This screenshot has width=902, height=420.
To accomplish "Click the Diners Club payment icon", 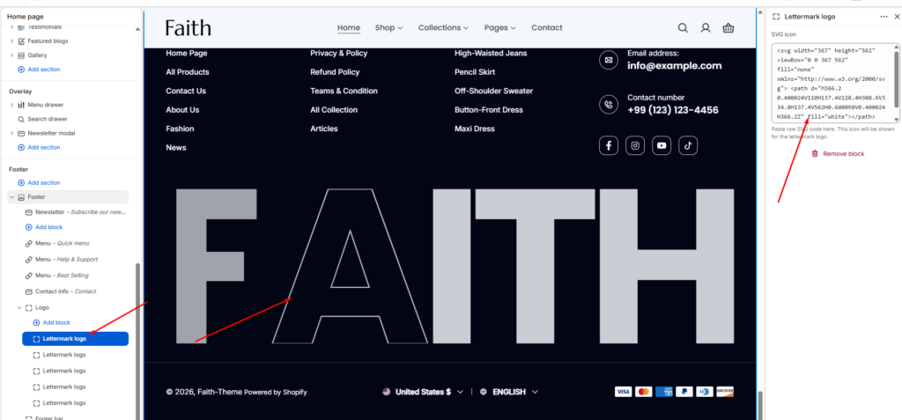I will coord(705,392).
